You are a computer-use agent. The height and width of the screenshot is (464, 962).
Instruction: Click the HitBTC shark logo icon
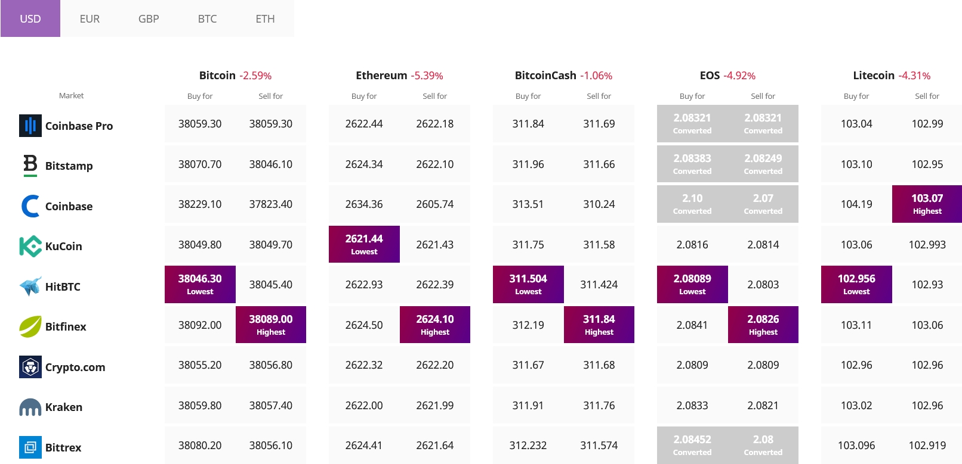30,287
